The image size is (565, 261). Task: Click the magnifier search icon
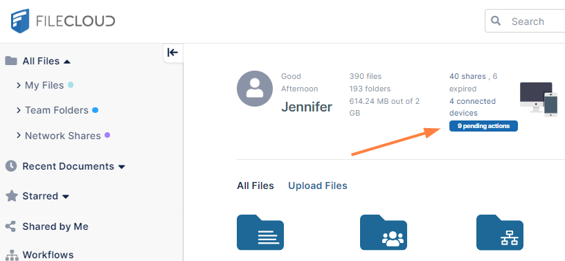click(496, 21)
